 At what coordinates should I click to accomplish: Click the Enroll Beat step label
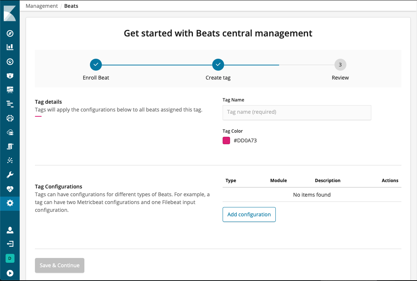point(96,78)
